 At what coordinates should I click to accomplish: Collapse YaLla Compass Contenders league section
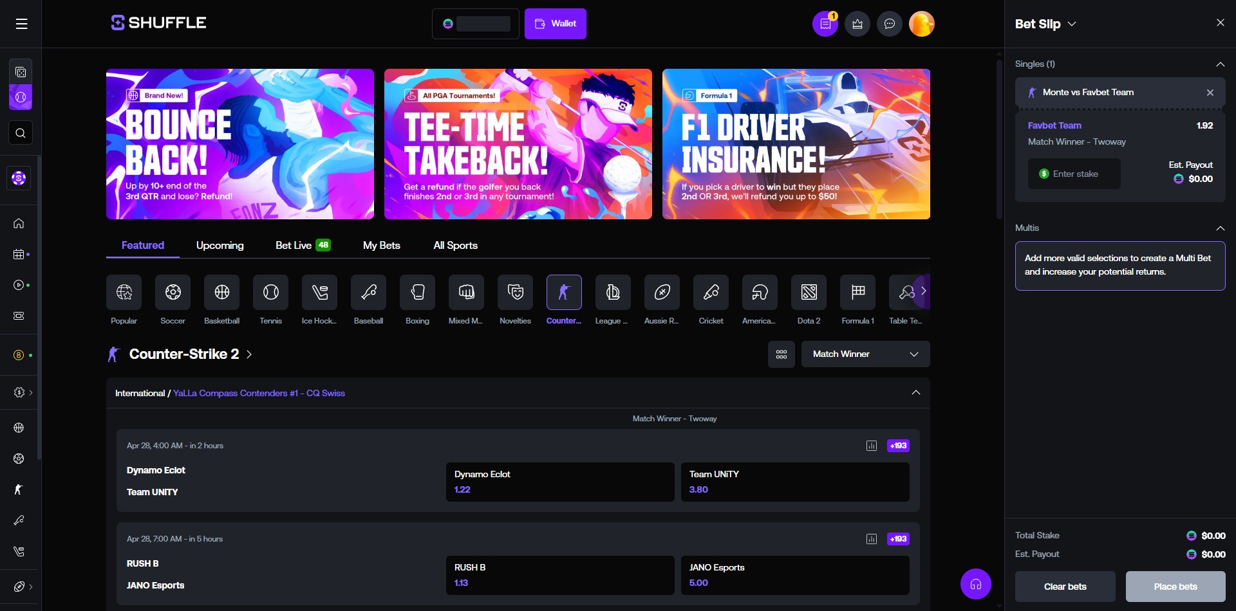[916, 393]
